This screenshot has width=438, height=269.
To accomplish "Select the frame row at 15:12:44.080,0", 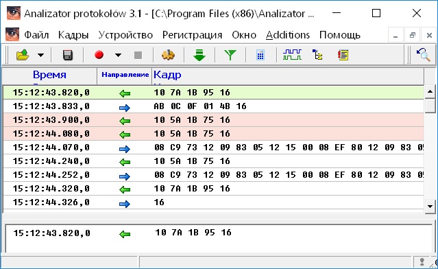I will pos(213,134).
